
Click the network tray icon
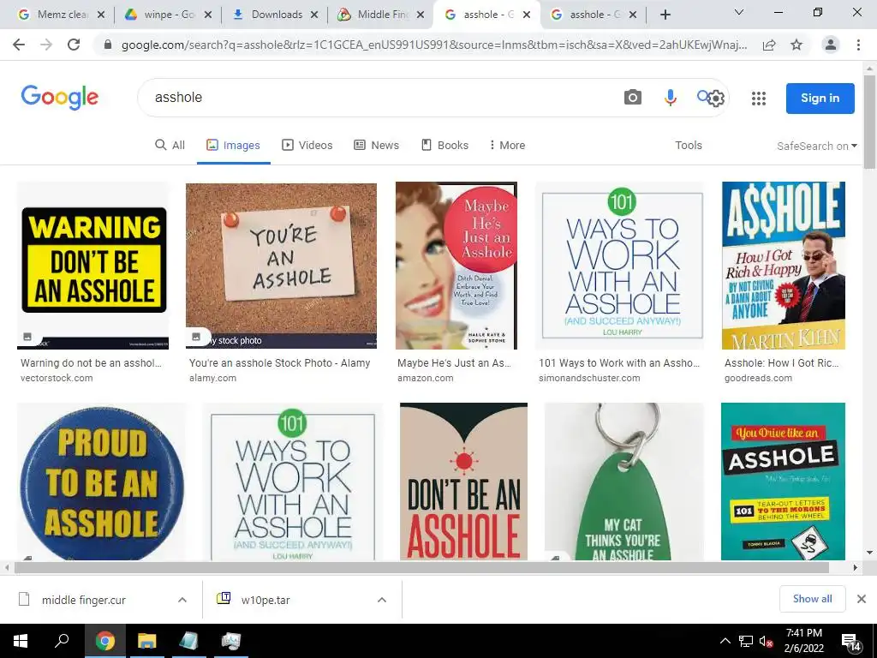746,641
